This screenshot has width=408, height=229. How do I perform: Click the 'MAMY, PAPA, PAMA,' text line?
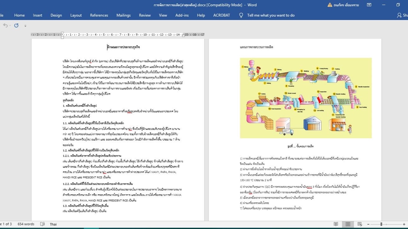coord(119,172)
